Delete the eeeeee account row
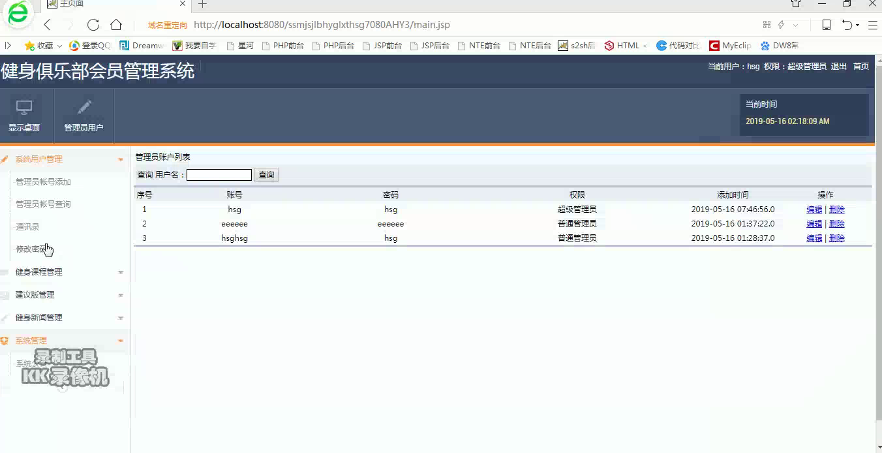 pyautogui.click(x=836, y=224)
